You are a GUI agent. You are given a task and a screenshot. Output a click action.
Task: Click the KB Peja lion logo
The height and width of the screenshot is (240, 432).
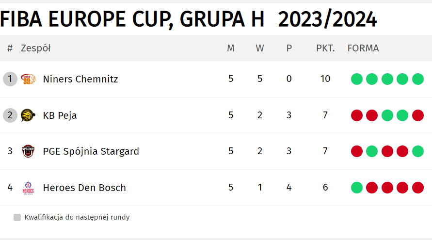click(x=28, y=115)
